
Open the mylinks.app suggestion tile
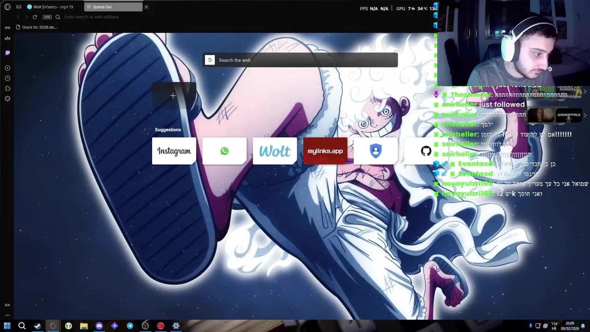coord(325,151)
